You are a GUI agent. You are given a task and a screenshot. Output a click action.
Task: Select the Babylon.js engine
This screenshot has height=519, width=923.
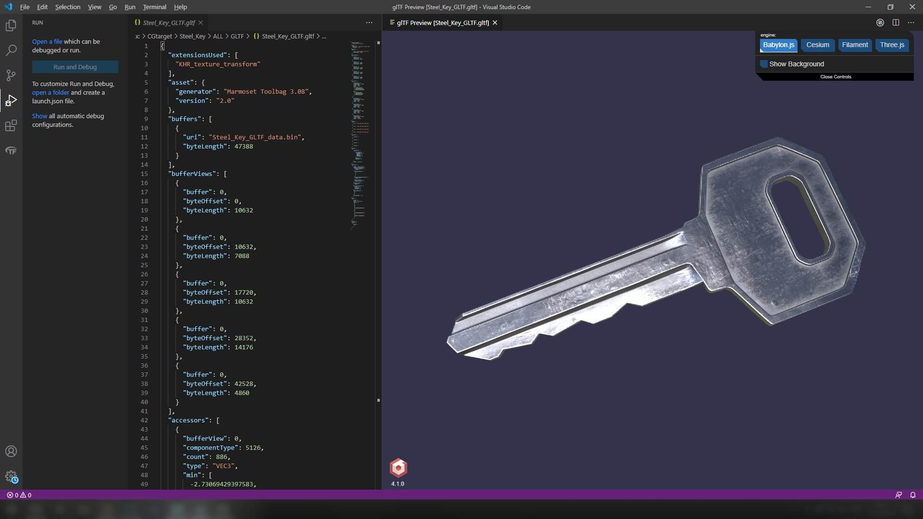point(778,45)
